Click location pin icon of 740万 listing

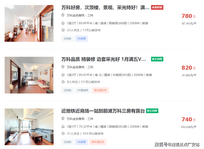(x=63, y=119)
